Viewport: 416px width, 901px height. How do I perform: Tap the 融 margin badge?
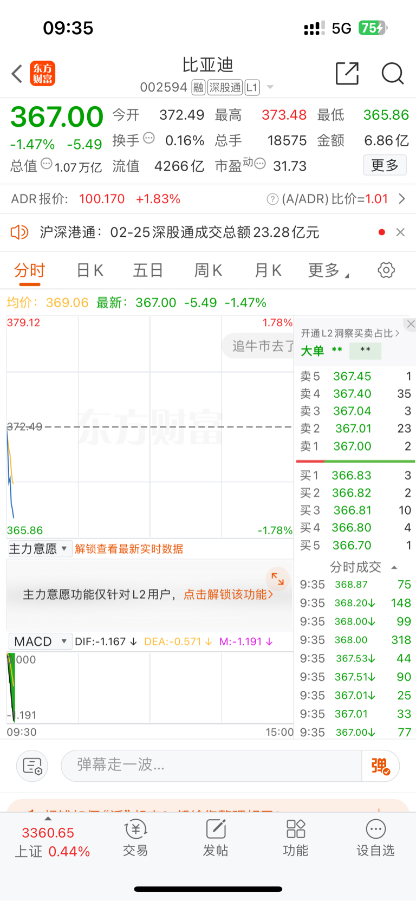[x=198, y=87]
